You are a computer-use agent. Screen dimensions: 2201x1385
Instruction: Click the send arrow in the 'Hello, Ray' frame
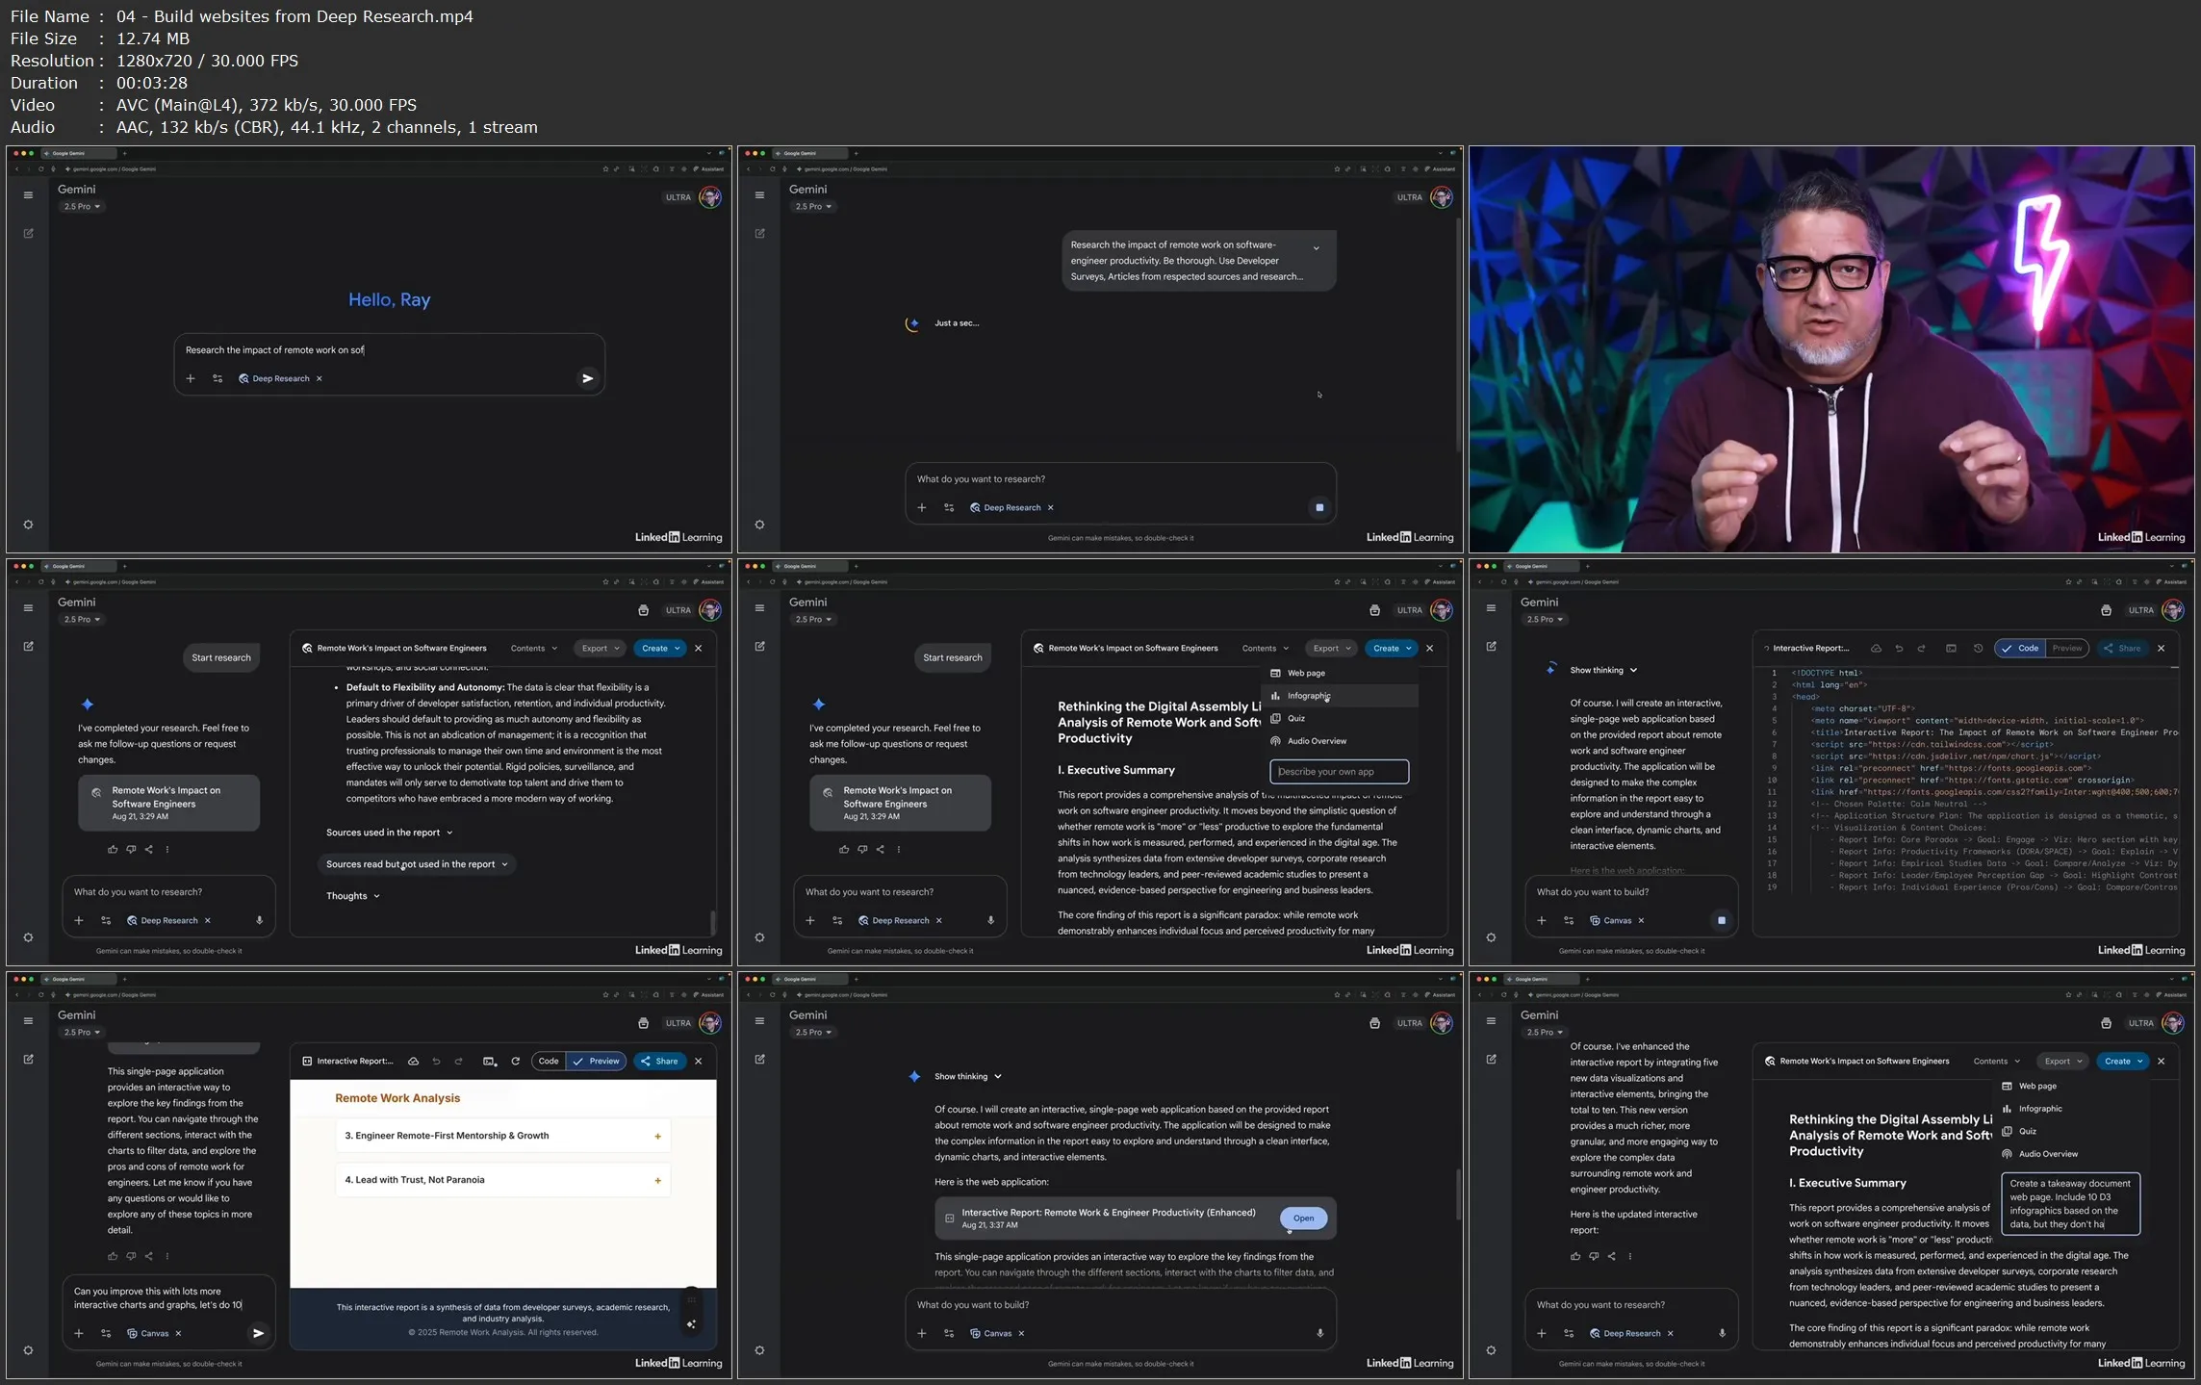click(587, 378)
